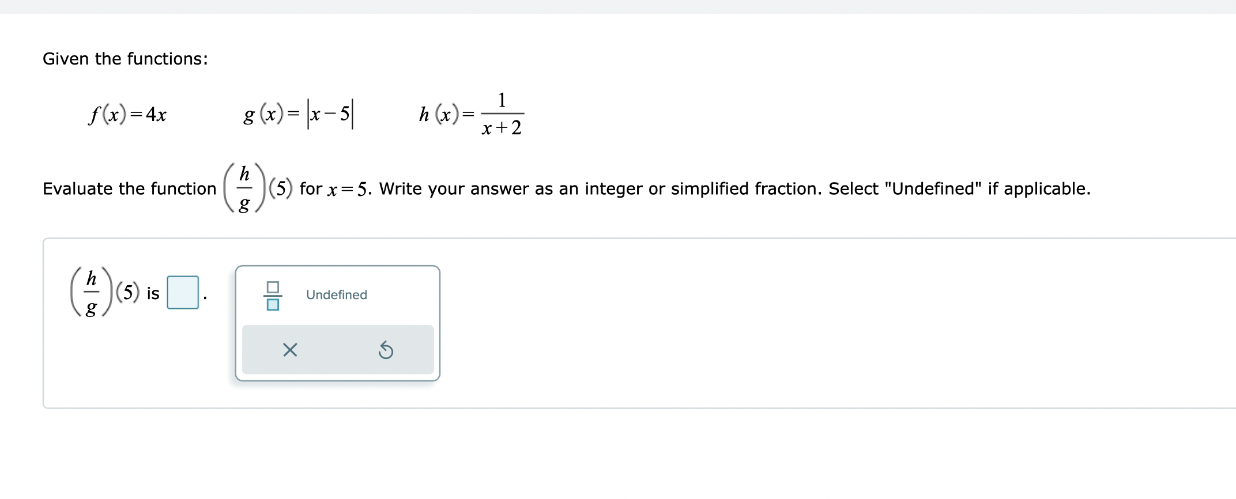Tap the reset icon in the palette toolbar
Screen dimensions: 1236x499
[386, 349]
